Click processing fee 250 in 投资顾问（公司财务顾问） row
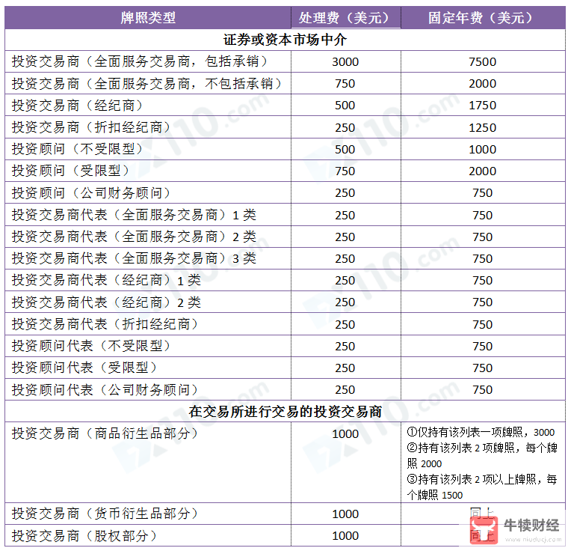Screen dimensions: 571x551 pyautogui.click(x=345, y=193)
